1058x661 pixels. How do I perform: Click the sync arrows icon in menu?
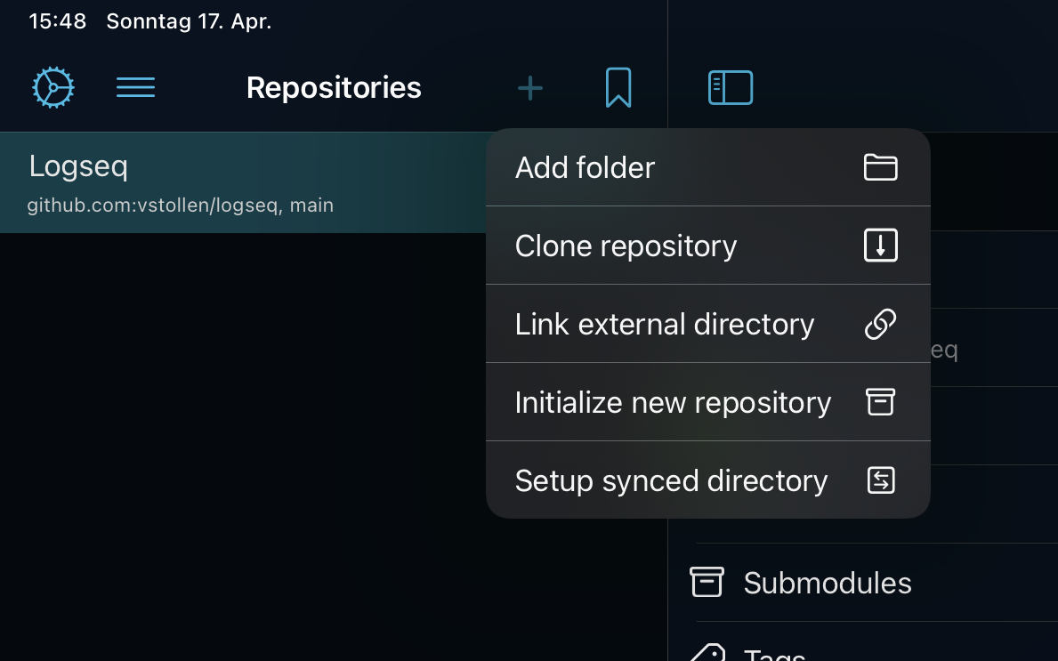(880, 480)
